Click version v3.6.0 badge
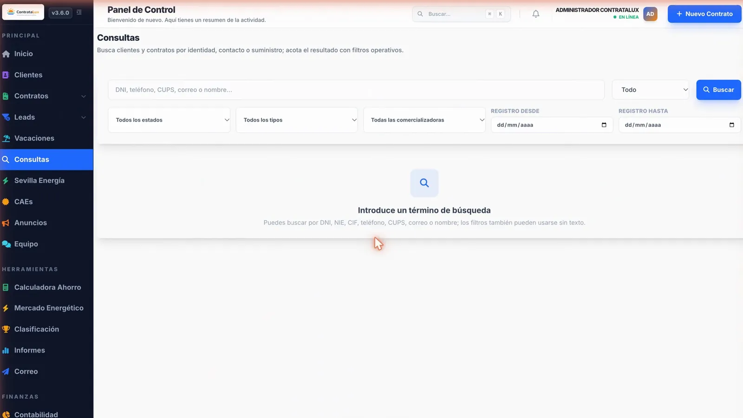The width and height of the screenshot is (743, 418). click(60, 13)
